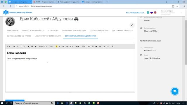
Task: Open the paragraph alignment dropdown
Action: click(x=71, y=47)
